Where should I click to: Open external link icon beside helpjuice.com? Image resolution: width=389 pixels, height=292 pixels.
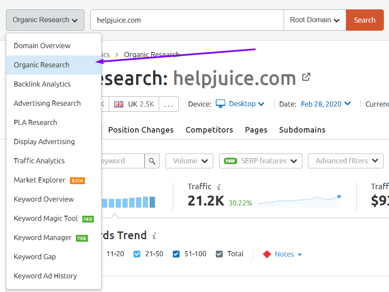(x=306, y=77)
